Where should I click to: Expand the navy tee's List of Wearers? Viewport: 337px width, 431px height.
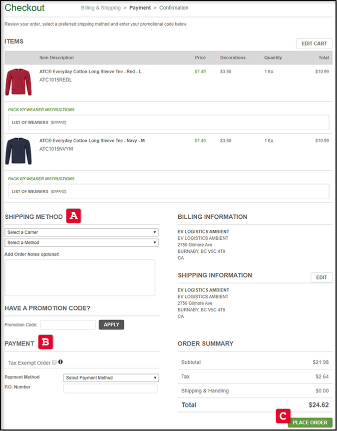(58, 191)
